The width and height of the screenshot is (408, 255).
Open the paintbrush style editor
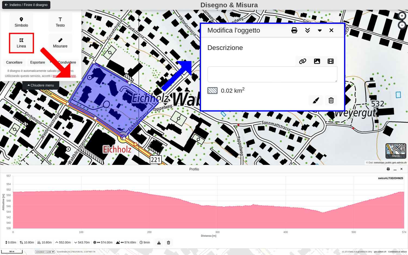[x=316, y=100]
